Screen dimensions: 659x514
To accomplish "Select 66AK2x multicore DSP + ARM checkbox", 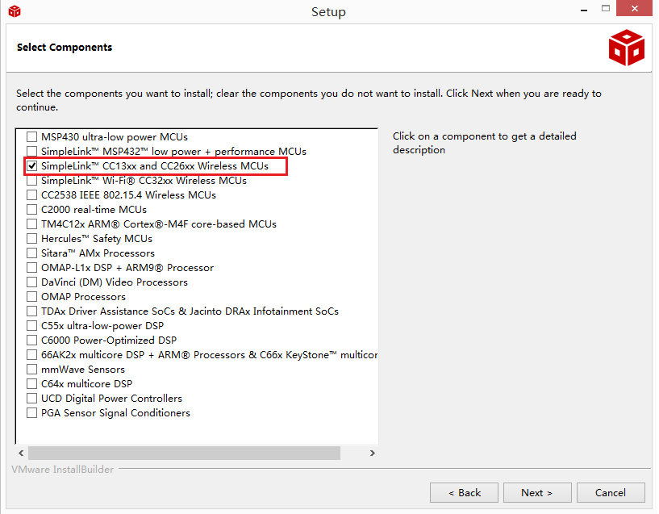I will (x=31, y=355).
